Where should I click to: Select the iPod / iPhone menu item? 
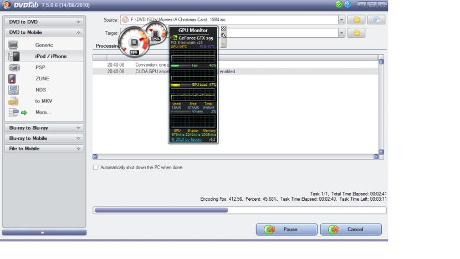[51, 56]
